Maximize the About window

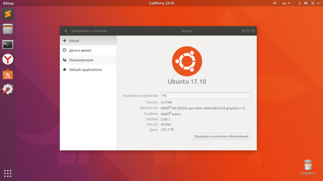(248, 31)
